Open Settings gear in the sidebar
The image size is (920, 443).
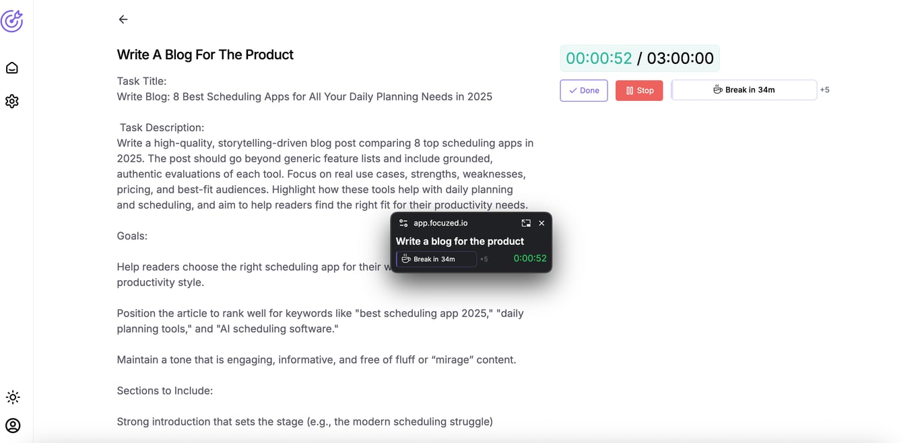[12, 101]
